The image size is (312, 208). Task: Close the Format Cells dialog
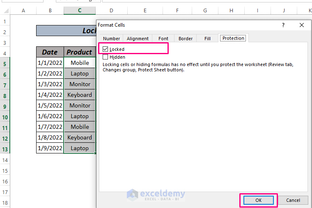(x=302, y=25)
